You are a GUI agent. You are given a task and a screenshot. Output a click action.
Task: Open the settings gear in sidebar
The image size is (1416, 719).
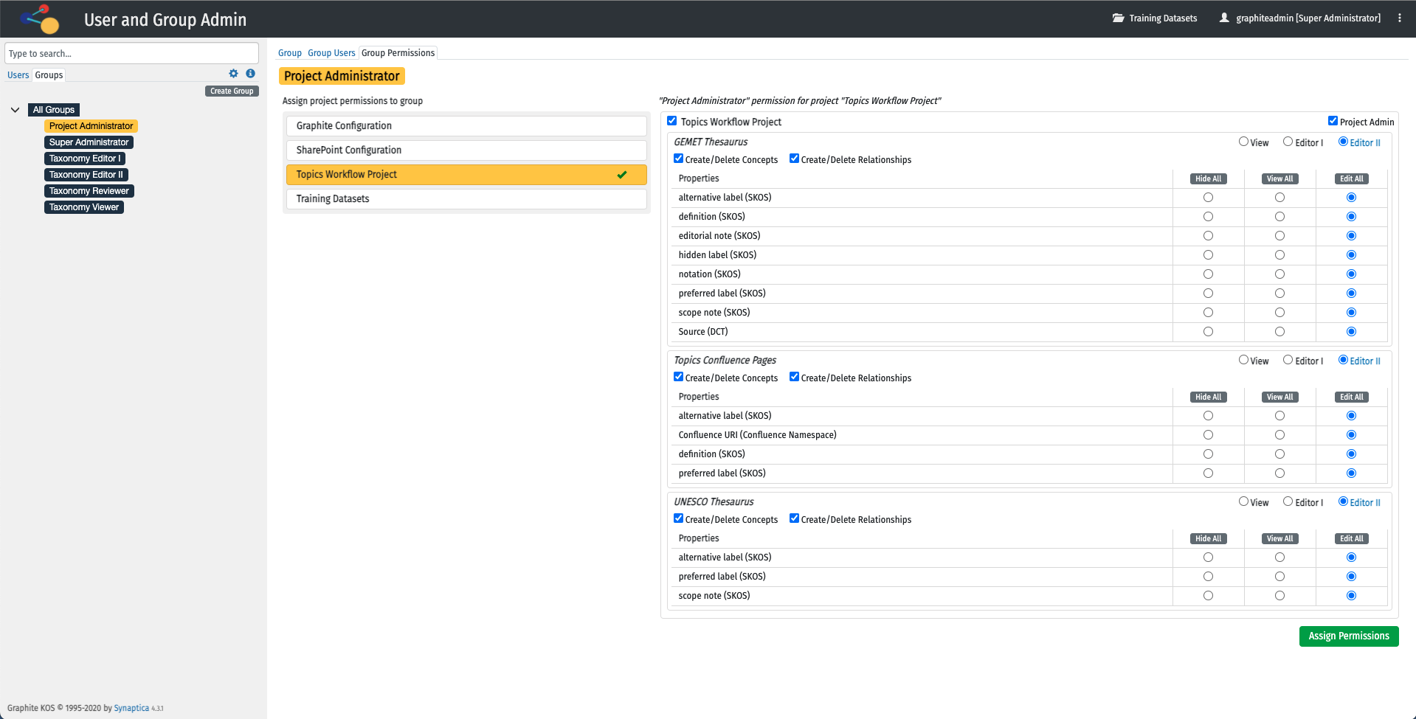pos(233,74)
